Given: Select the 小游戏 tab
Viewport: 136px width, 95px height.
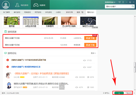Looking at the screenshot, I should [58, 12].
